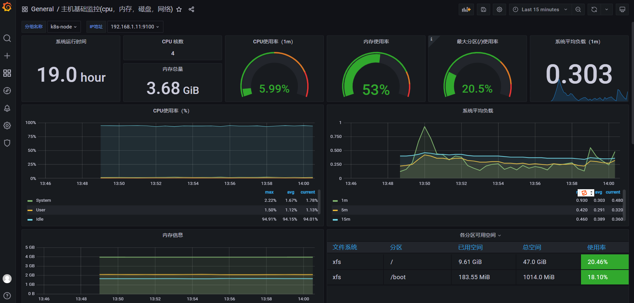Save the dashboard with disk icon
Image resolution: width=634 pixels, height=303 pixels.
click(484, 10)
